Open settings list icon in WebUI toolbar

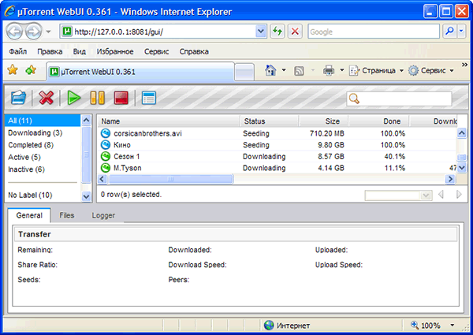tap(149, 98)
